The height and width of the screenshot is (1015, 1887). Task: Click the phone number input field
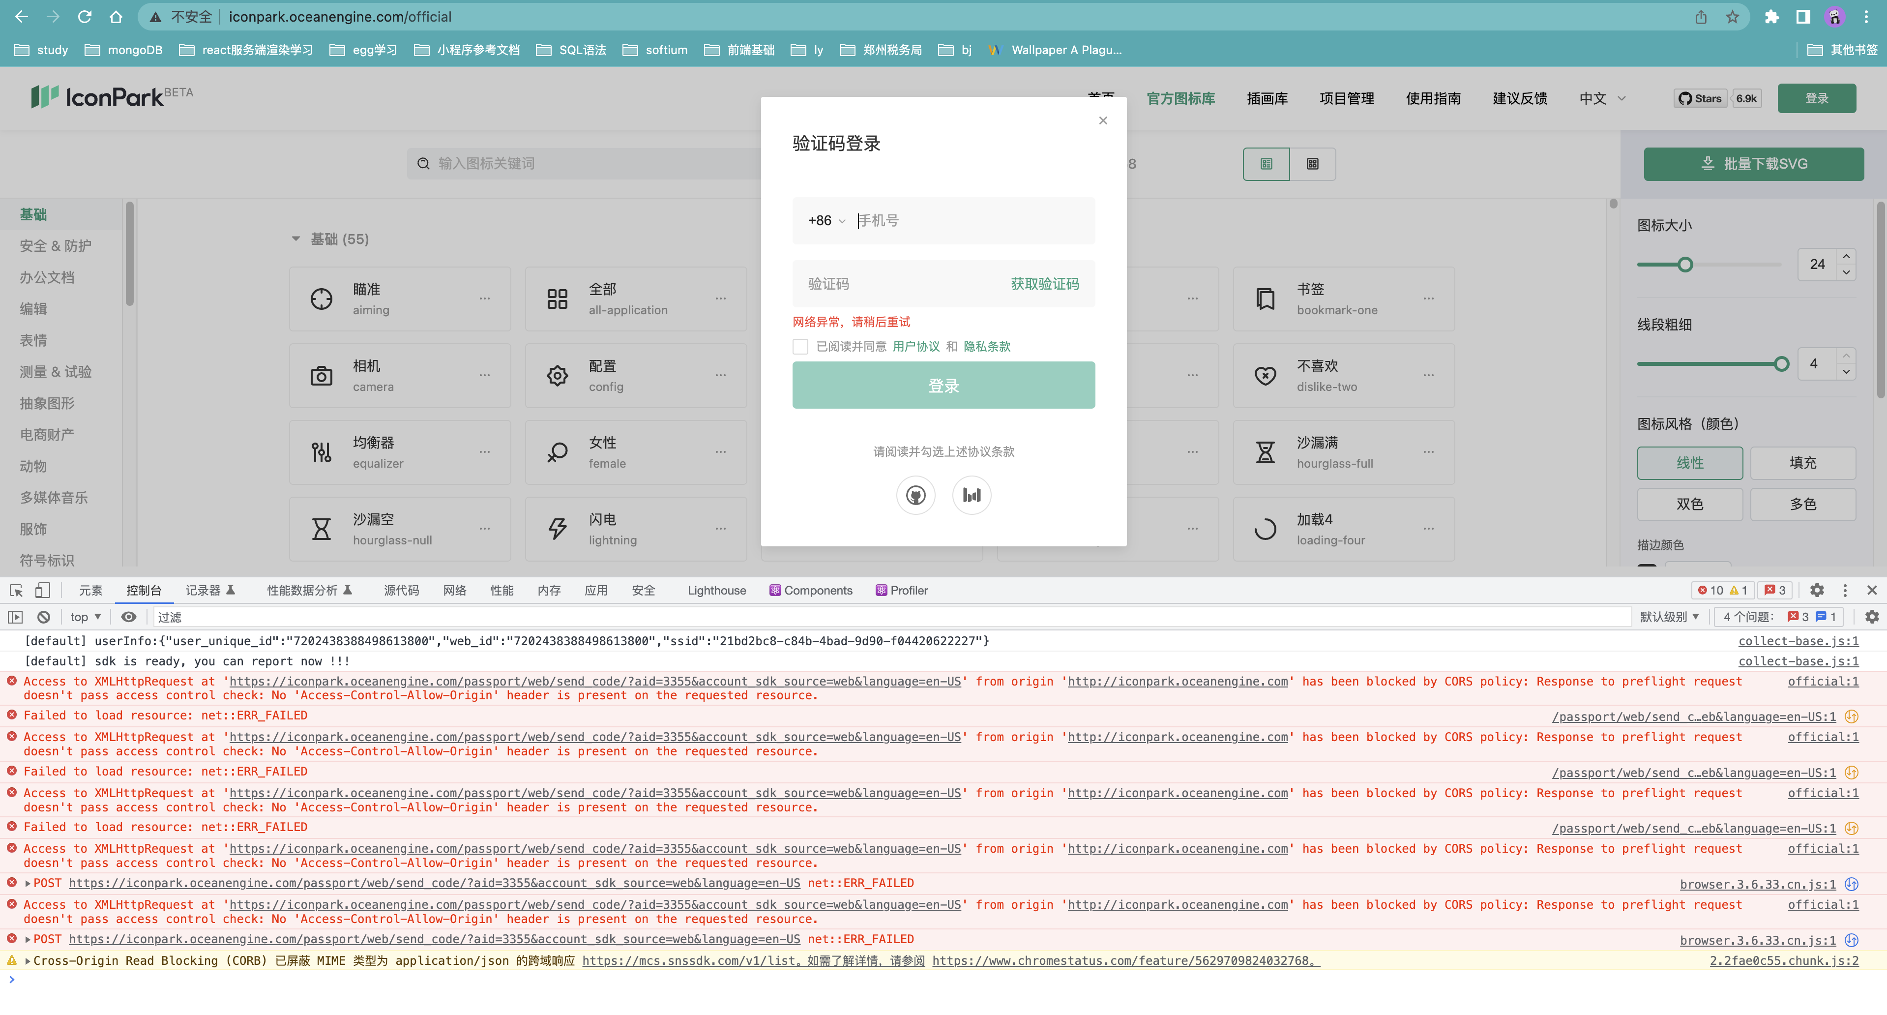(967, 220)
